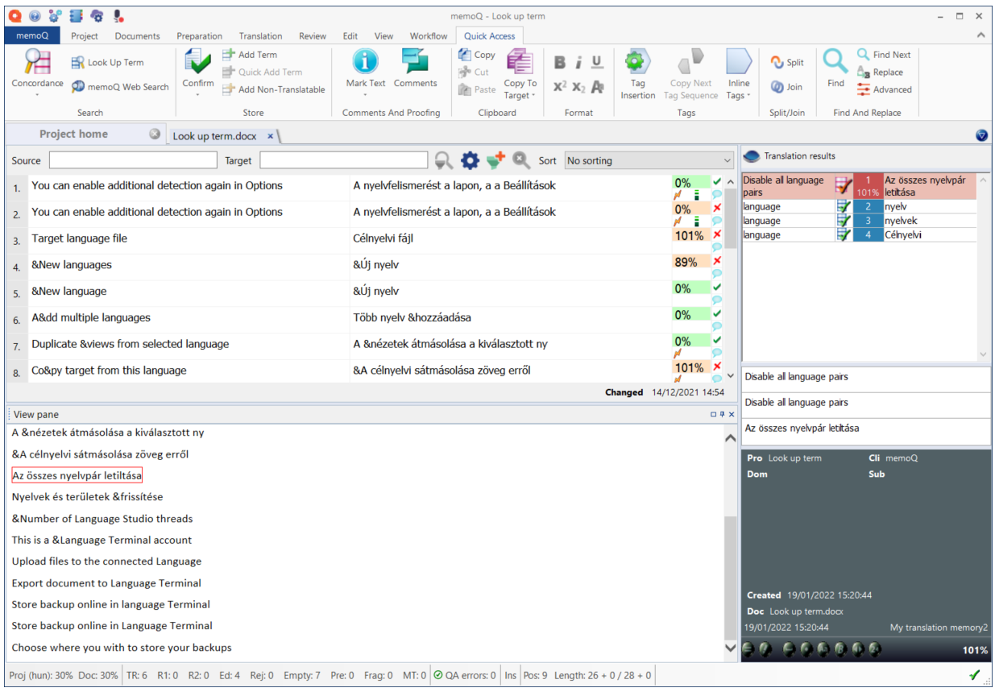Apply superscript formatting

560,86
